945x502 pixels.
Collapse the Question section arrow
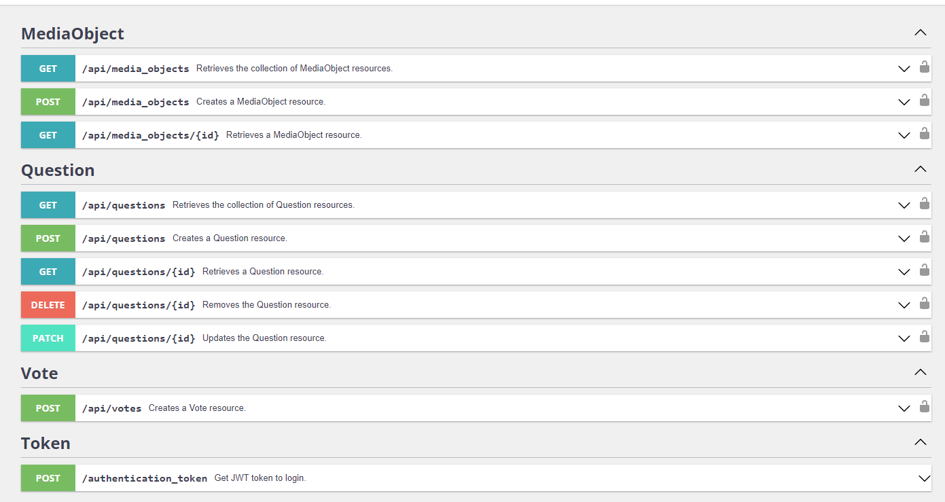pyautogui.click(x=921, y=169)
